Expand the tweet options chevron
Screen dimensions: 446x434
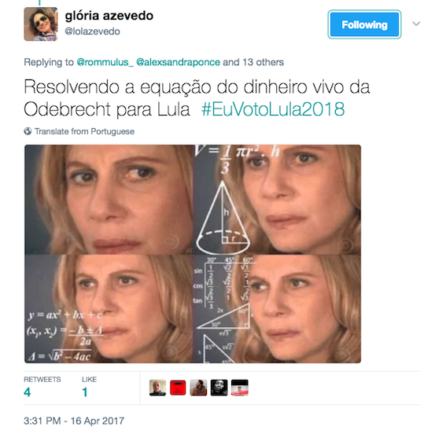point(416,24)
